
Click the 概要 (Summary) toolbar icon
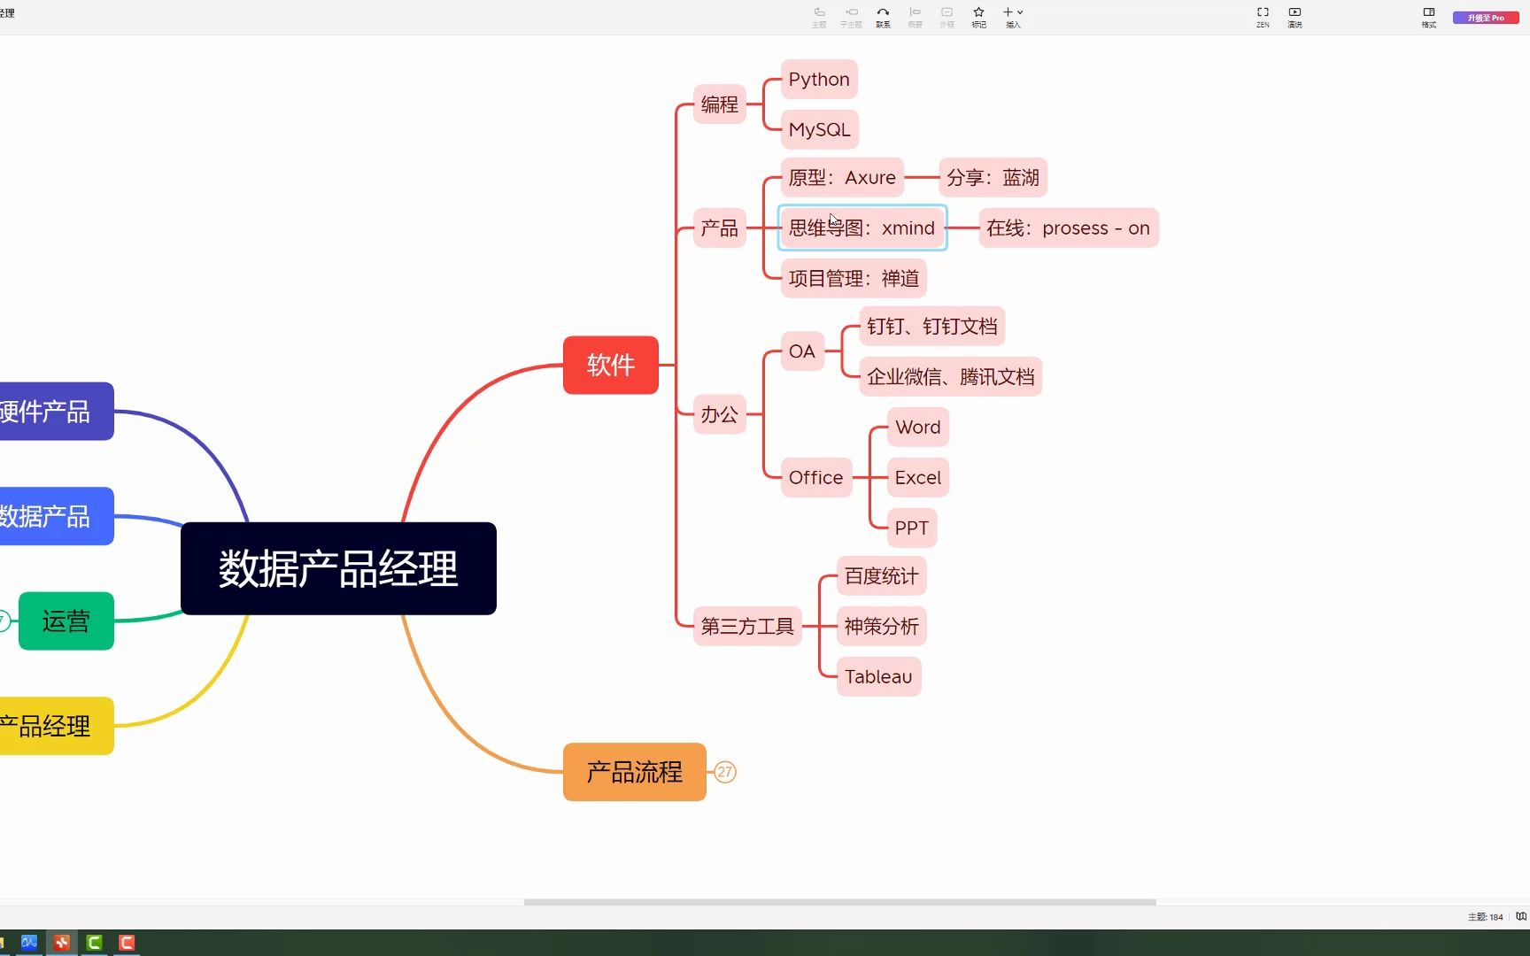coord(915,17)
